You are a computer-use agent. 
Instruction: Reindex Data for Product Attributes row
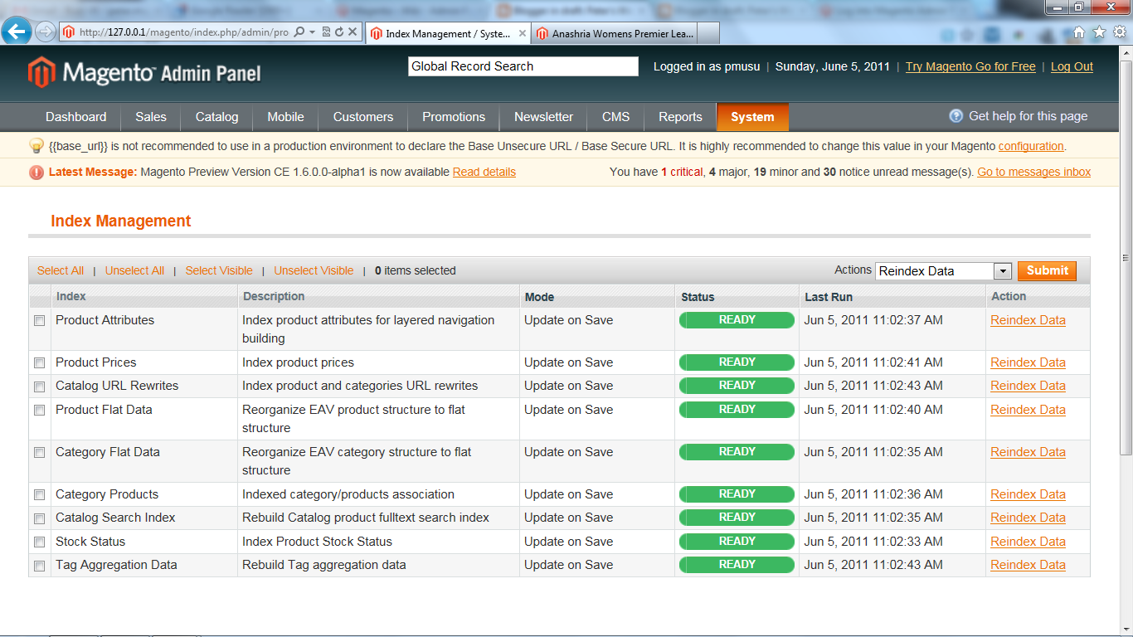[1028, 320]
